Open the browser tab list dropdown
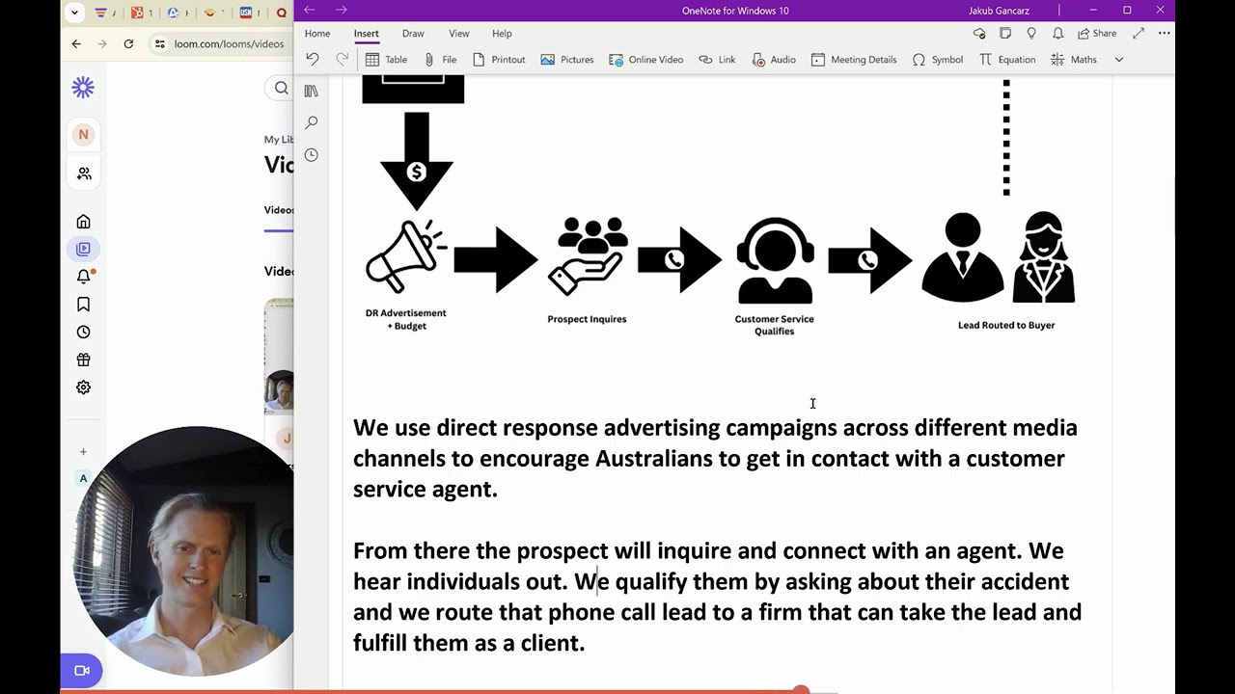 [x=75, y=13]
